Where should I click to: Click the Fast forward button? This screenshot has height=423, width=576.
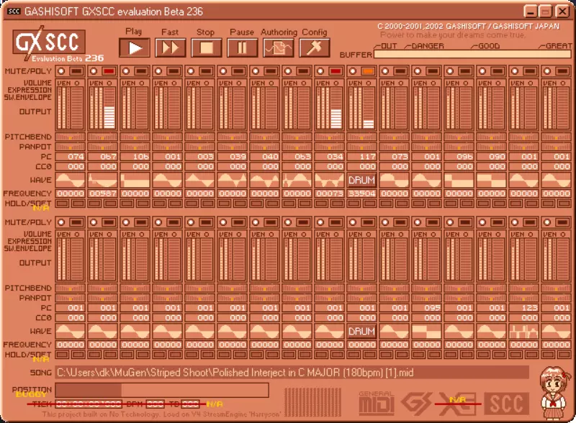tap(170, 47)
